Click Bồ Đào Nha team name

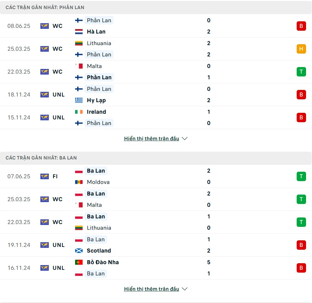coord(103,262)
